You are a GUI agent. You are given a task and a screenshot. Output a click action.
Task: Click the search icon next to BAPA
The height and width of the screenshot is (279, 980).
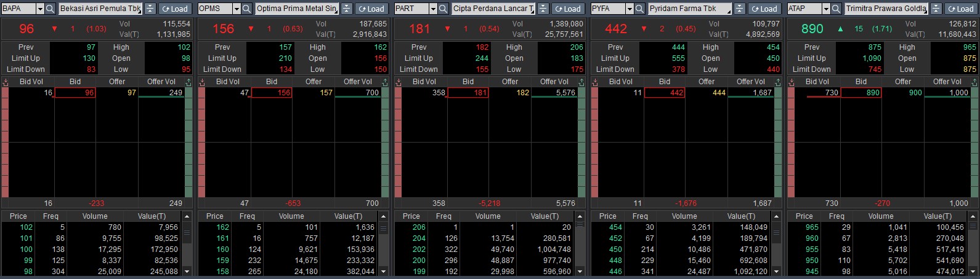click(x=51, y=9)
